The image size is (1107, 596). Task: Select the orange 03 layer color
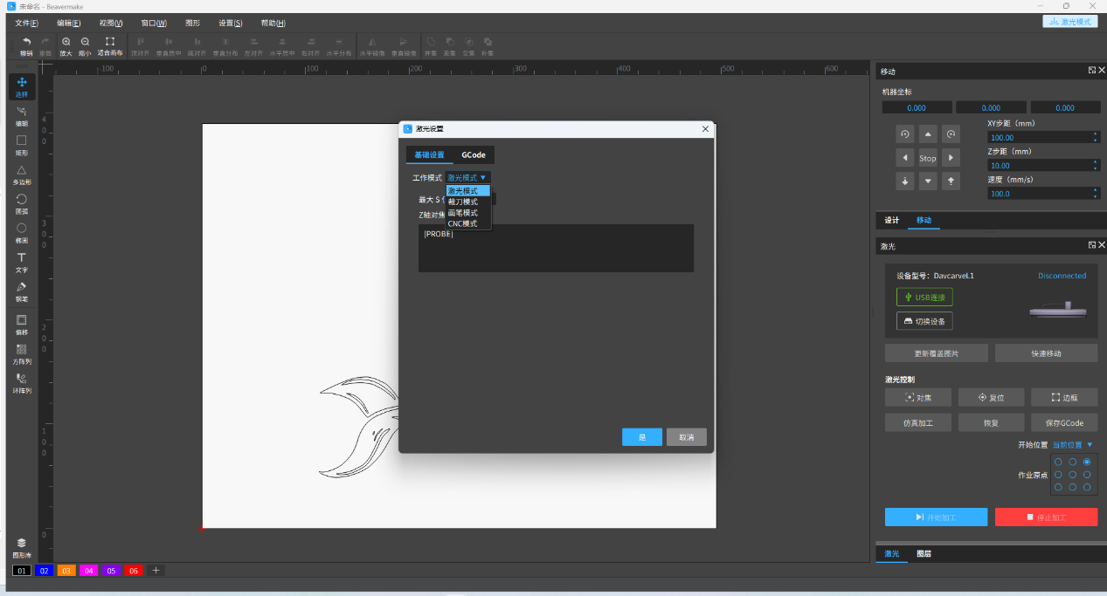pos(66,571)
